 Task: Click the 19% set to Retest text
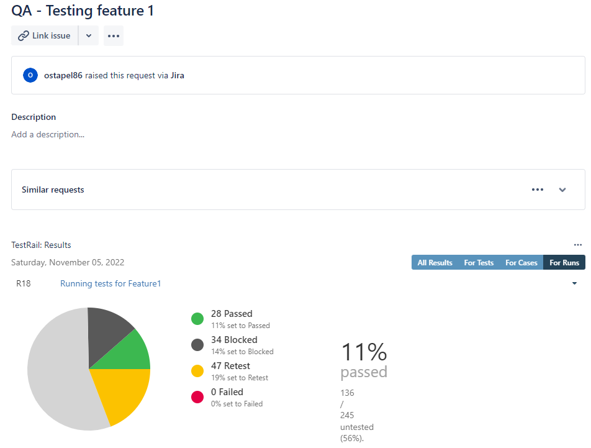click(x=240, y=378)
